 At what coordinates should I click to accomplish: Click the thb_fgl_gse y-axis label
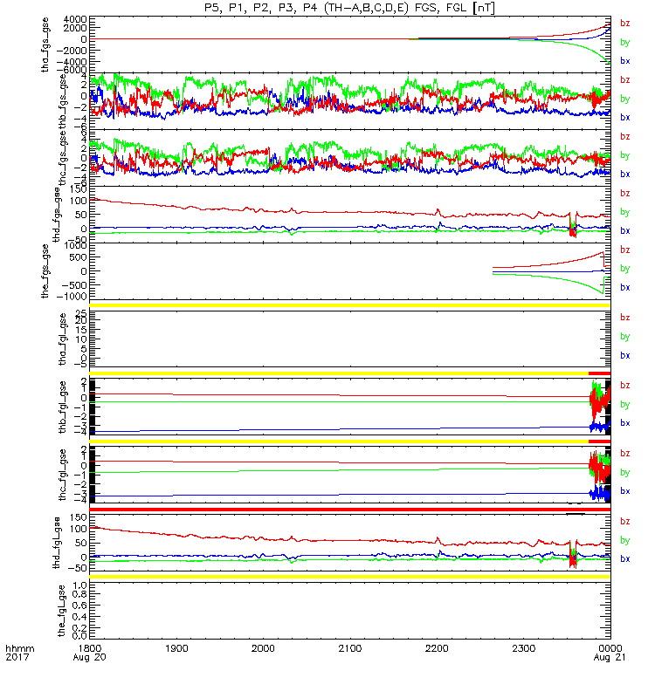pos(63,407)
